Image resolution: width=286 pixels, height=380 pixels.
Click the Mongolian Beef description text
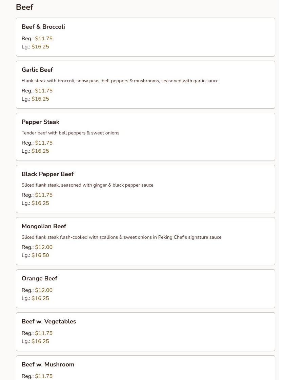click(121, 237)
